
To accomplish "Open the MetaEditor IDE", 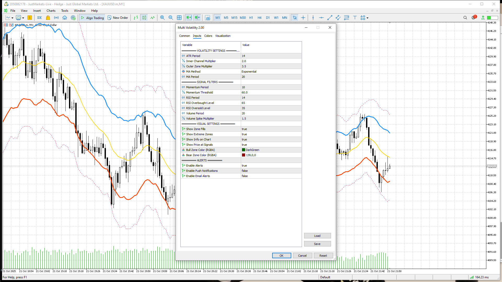I will click(x=39, y=17).
